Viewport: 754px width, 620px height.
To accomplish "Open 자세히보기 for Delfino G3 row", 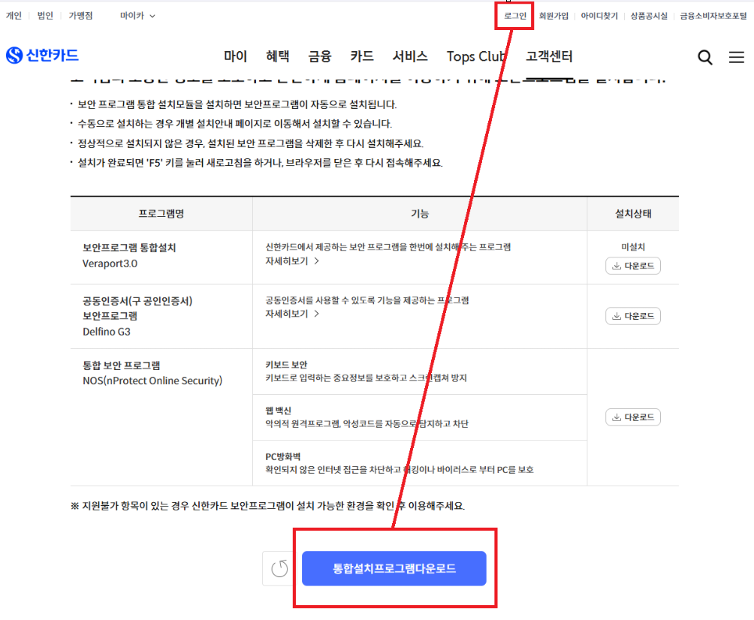I will click(292, 314).
